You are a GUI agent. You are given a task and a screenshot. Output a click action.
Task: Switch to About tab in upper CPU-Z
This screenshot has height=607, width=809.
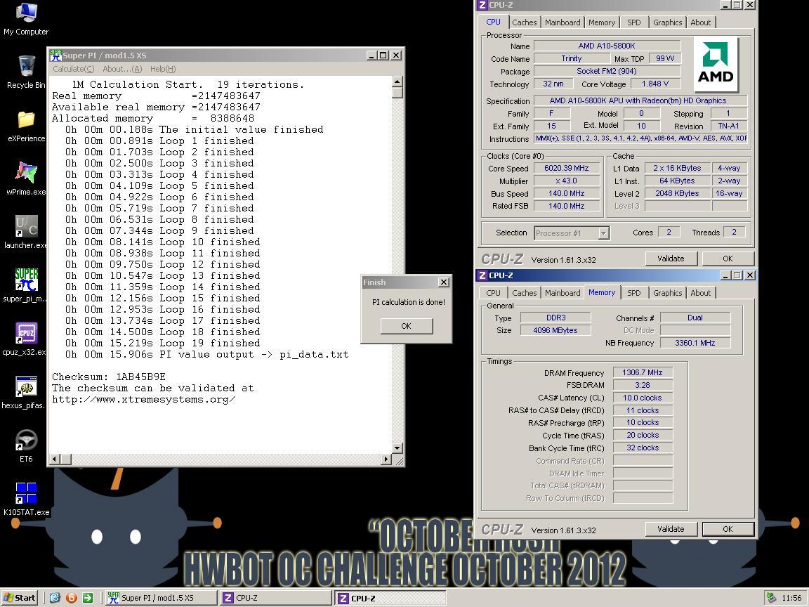click(x=700, y=22)
